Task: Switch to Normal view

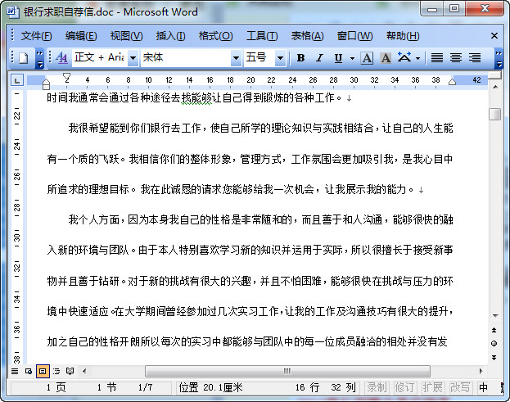Action: 15,371
